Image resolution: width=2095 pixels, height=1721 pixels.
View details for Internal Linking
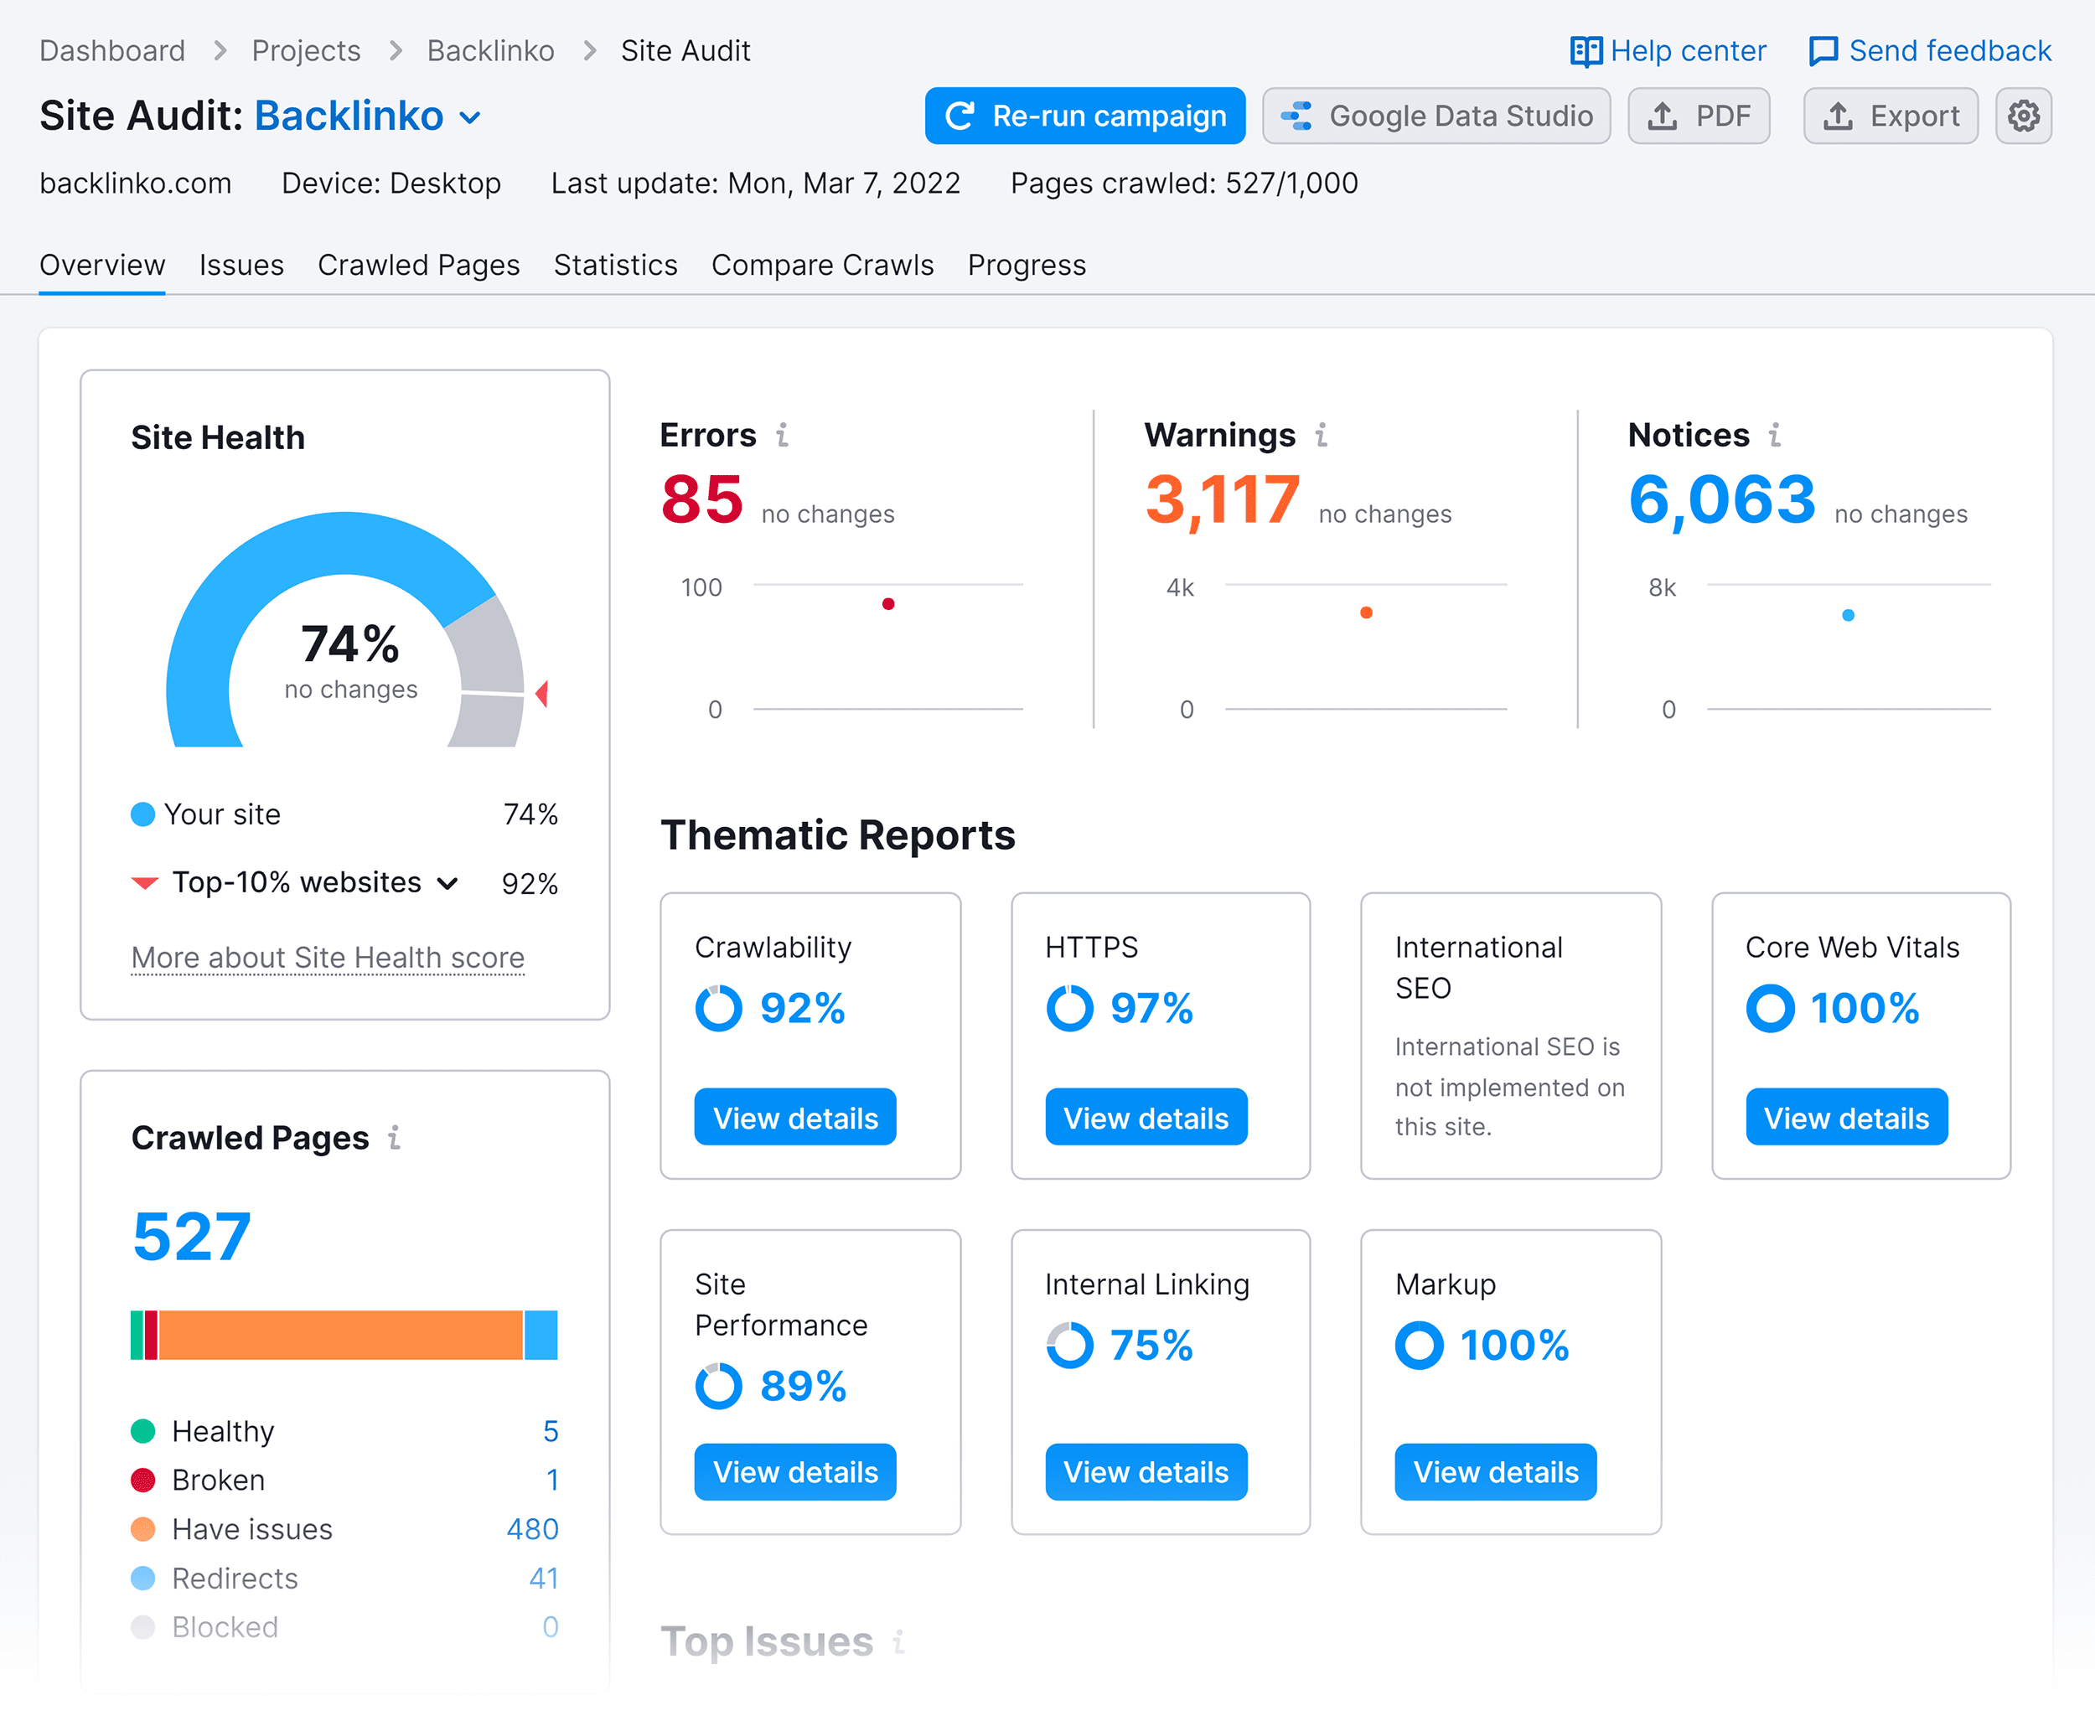coord(1146,1472)
